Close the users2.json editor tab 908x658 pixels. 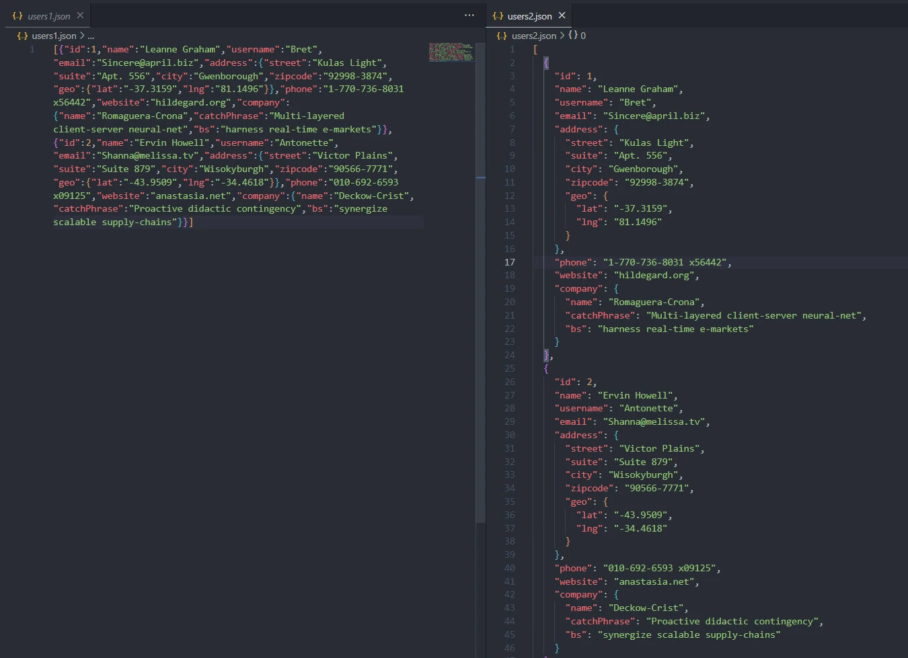[562, 15]
